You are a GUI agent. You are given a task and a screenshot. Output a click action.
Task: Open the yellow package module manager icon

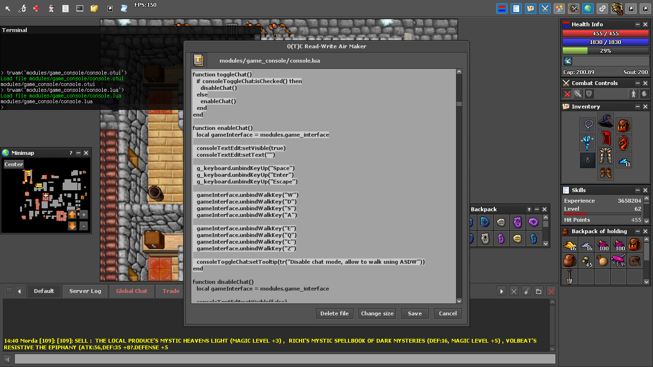coord(94,9)
